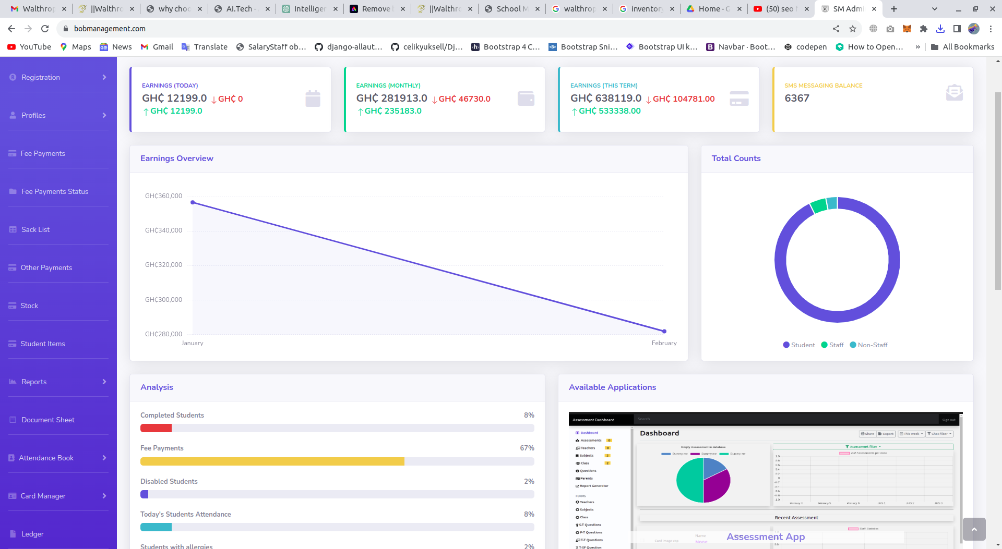The image size is (1002, 549).
Task: Click the envelope icon in SMS Messaging Balance card
Action: pos(954,93)
